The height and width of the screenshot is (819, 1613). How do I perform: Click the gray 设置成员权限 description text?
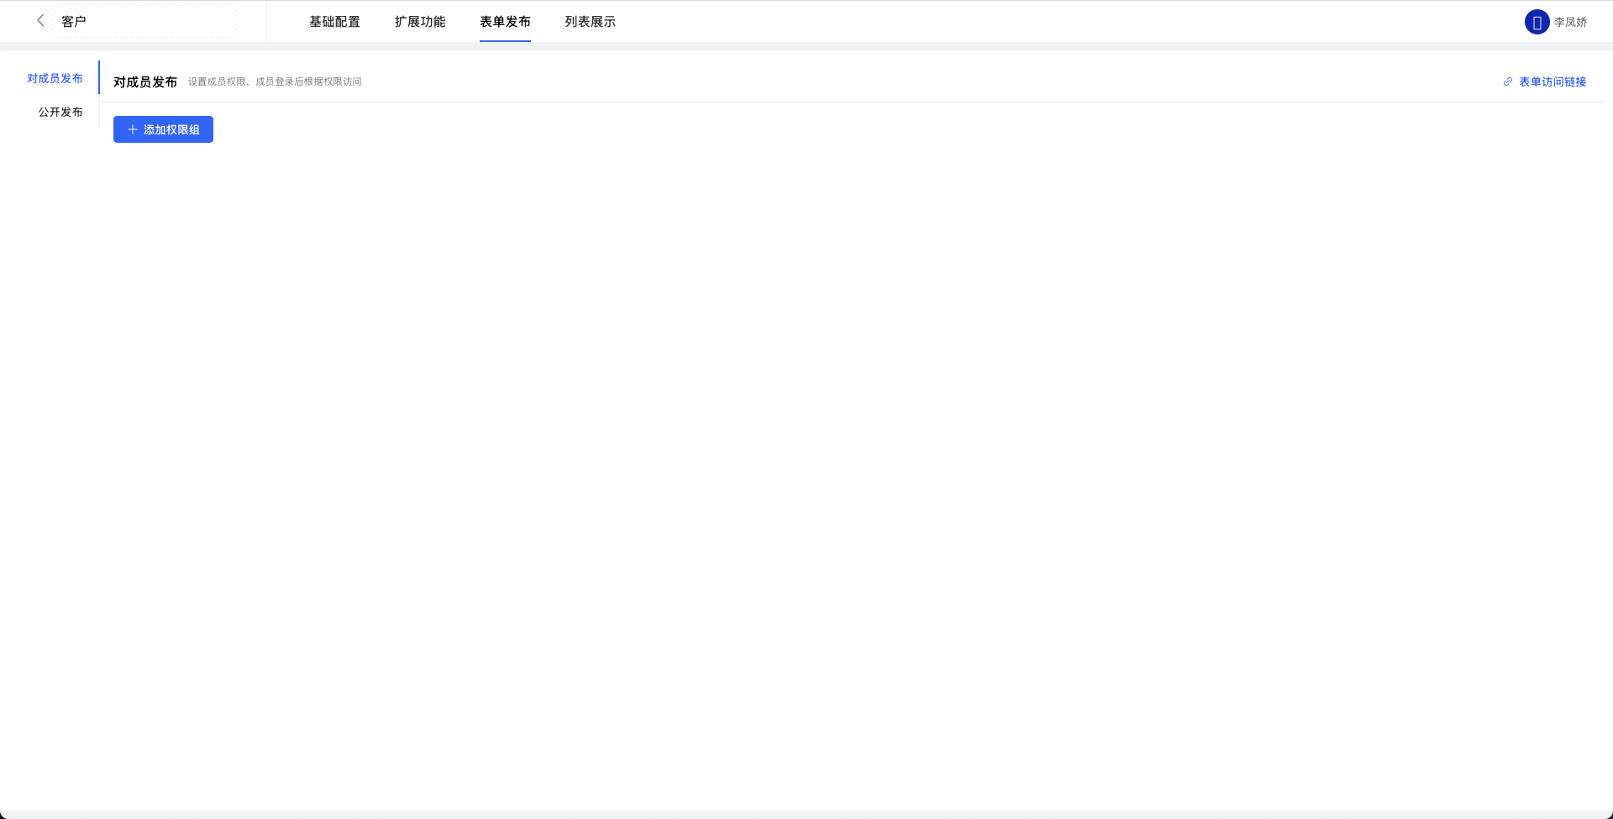pyautogui.click(x=275, y=81)
